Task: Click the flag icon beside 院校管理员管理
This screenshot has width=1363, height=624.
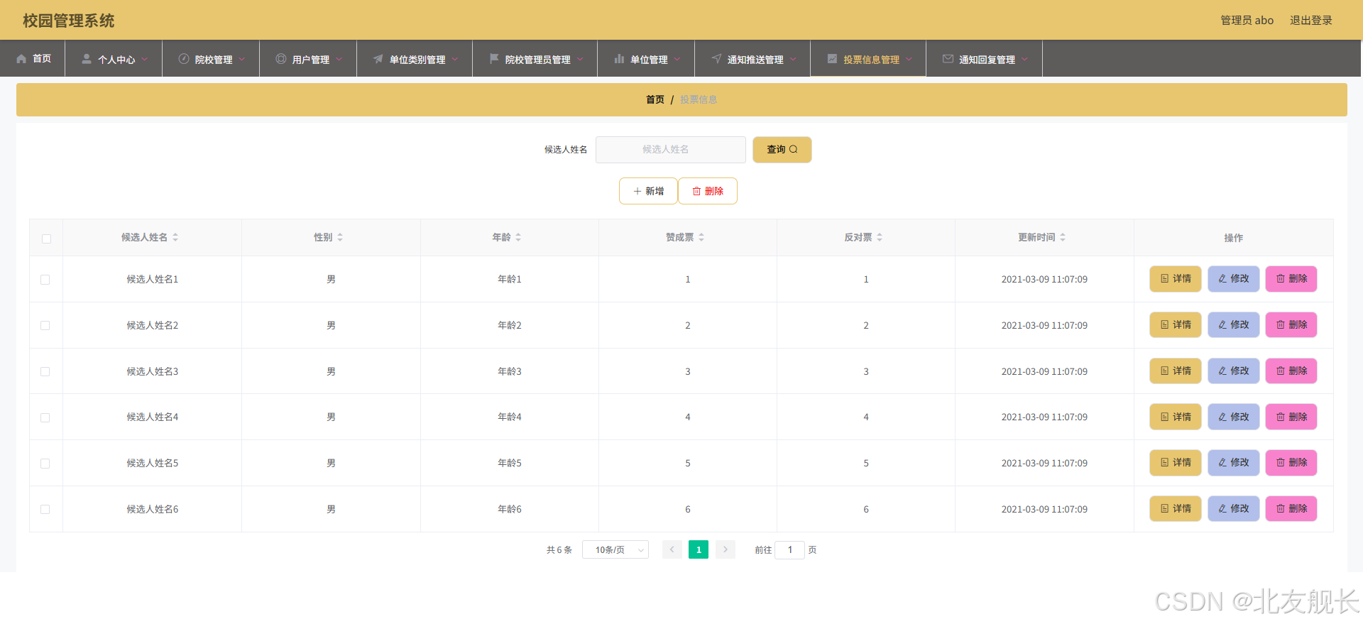Action: (494, 59)
